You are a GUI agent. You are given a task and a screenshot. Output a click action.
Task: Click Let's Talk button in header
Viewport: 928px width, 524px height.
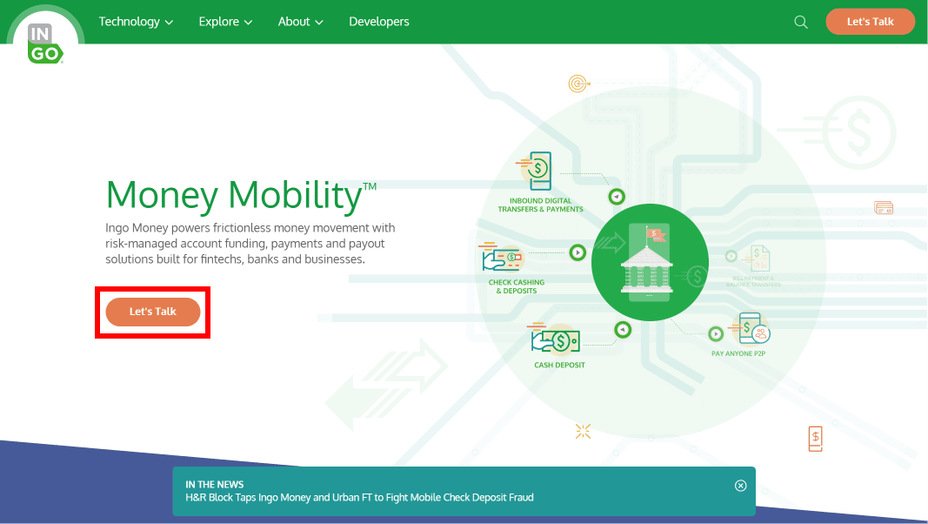[870, 22]
